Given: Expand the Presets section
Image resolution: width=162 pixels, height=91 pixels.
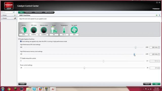Looking at the screenshot, I should [x=2, y=18].
